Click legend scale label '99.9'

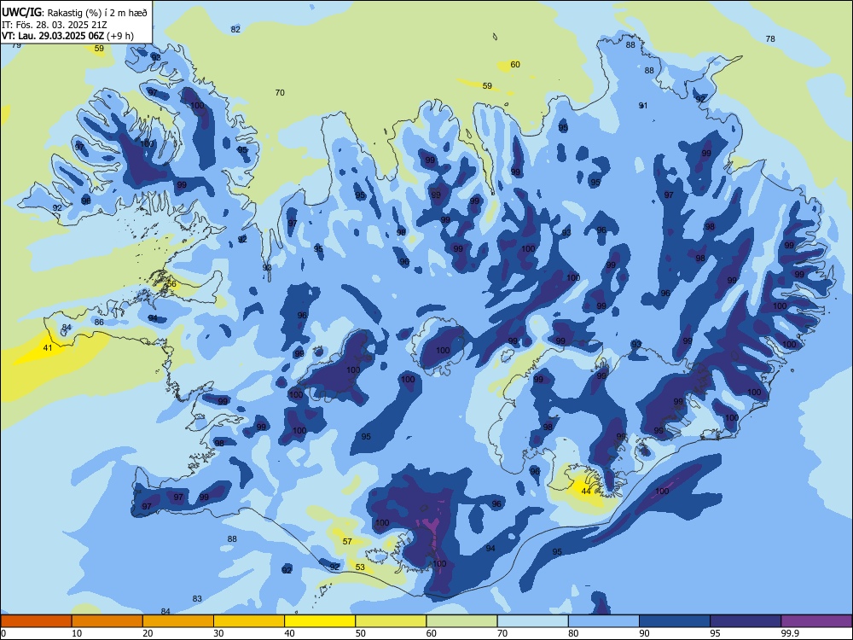click(789, 633)
